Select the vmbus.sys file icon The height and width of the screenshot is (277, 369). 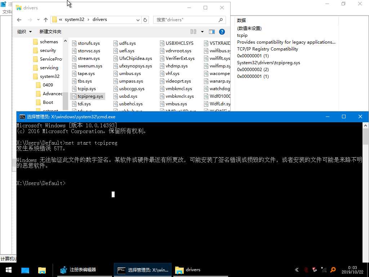[162, 104]
